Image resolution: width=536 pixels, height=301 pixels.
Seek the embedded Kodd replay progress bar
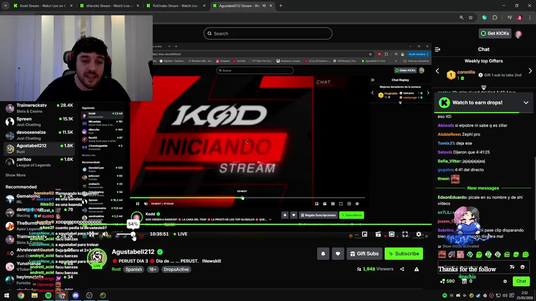(247, 198)
